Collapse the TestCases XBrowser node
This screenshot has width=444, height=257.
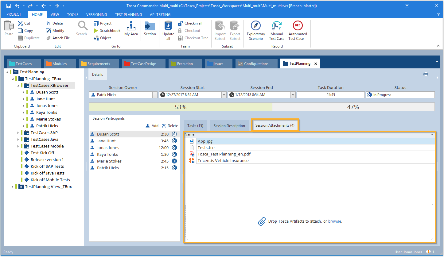point(18,86)
